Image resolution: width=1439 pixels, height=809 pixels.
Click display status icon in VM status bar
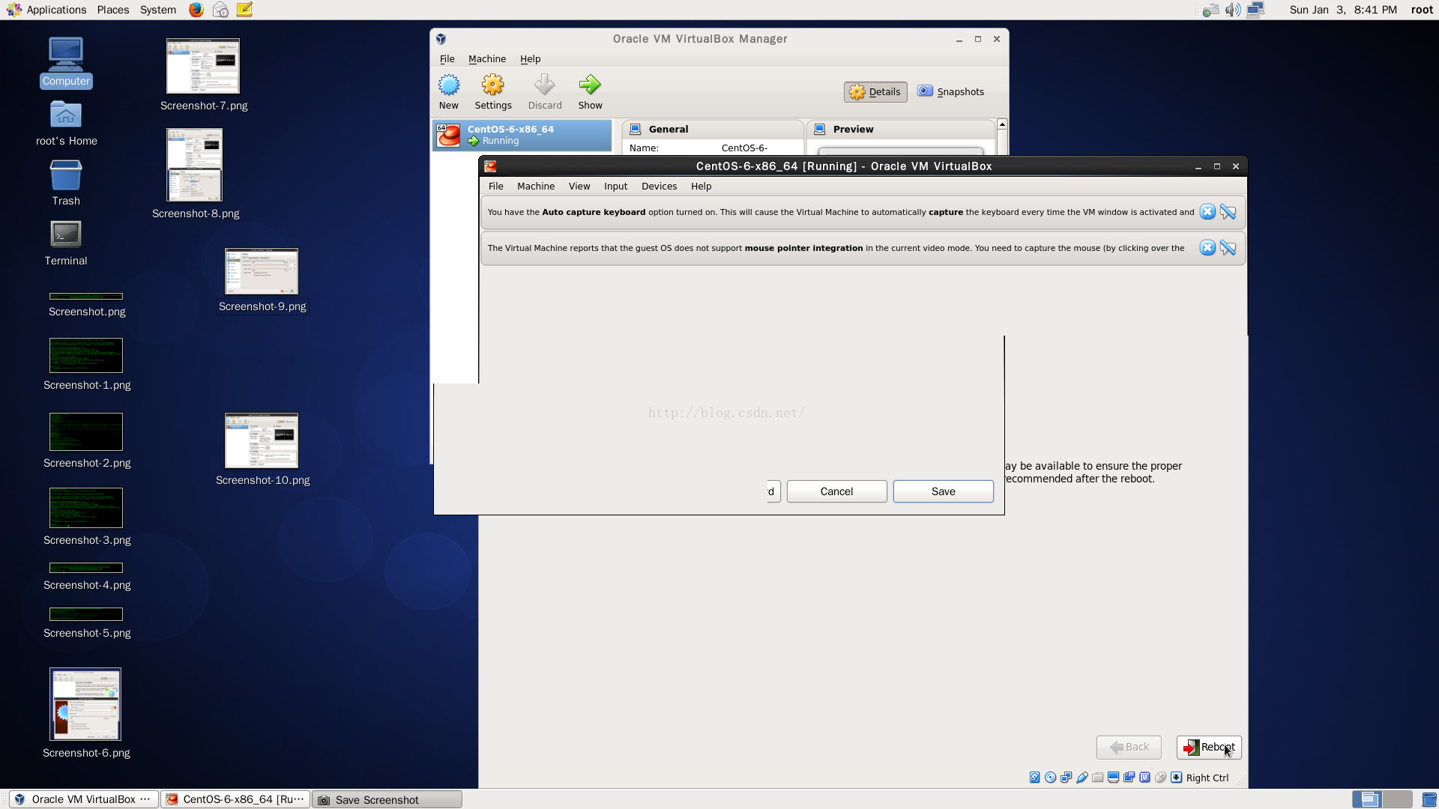[x=1114, y=778]
